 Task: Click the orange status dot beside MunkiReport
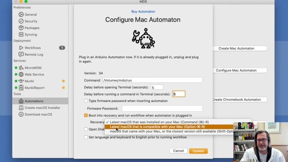pos(63,88)
